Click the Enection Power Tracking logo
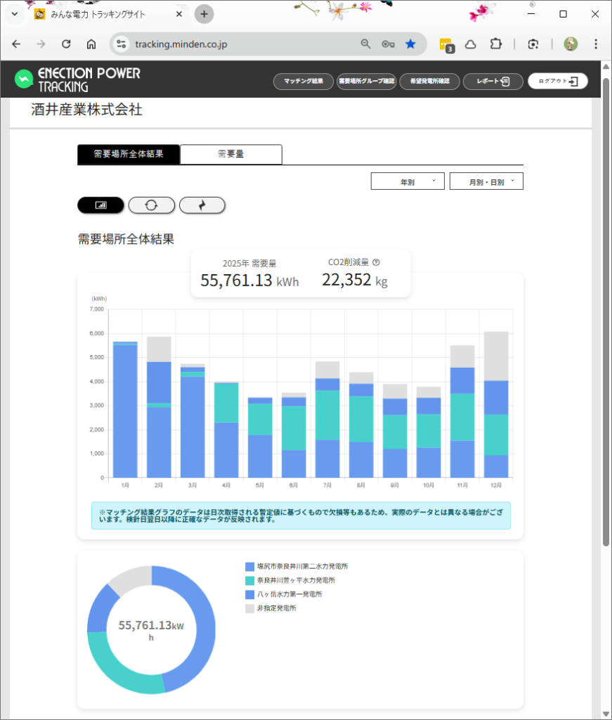 click(x=77, y=79)
